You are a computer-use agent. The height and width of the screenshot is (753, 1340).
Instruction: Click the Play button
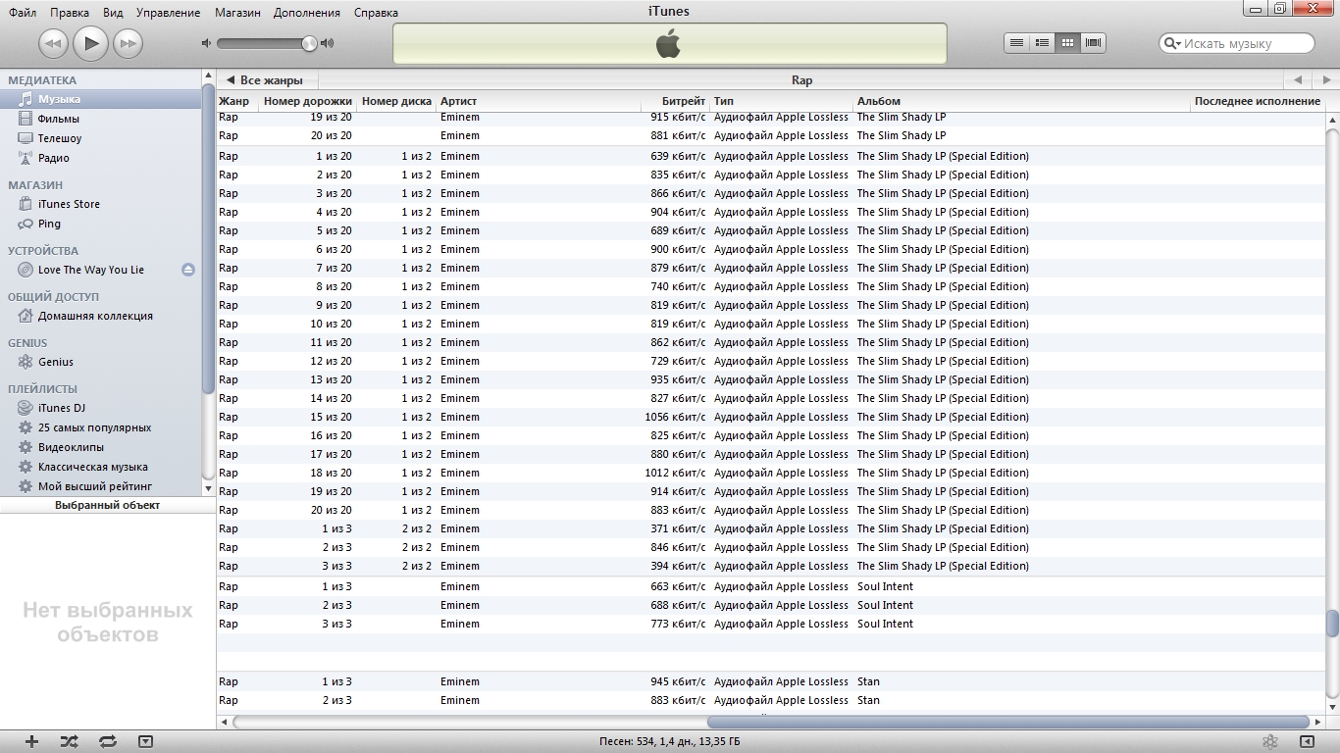(x=90, y=43)
